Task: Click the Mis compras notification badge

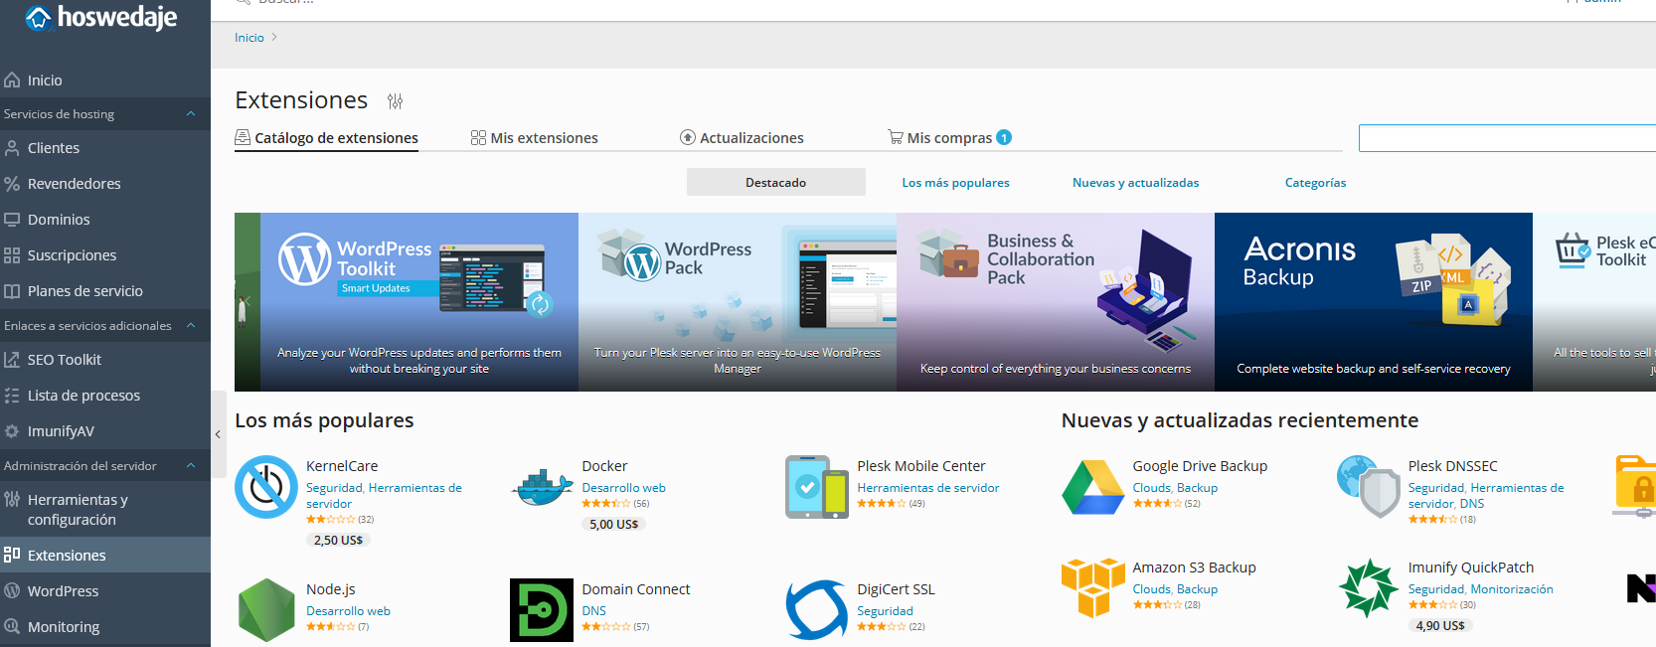Action: tap(1004, 138)
